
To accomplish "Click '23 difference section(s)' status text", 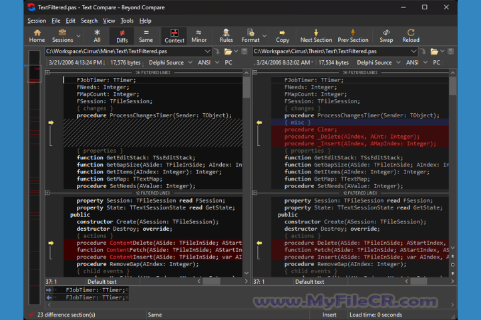I will [x=66, y=315].
